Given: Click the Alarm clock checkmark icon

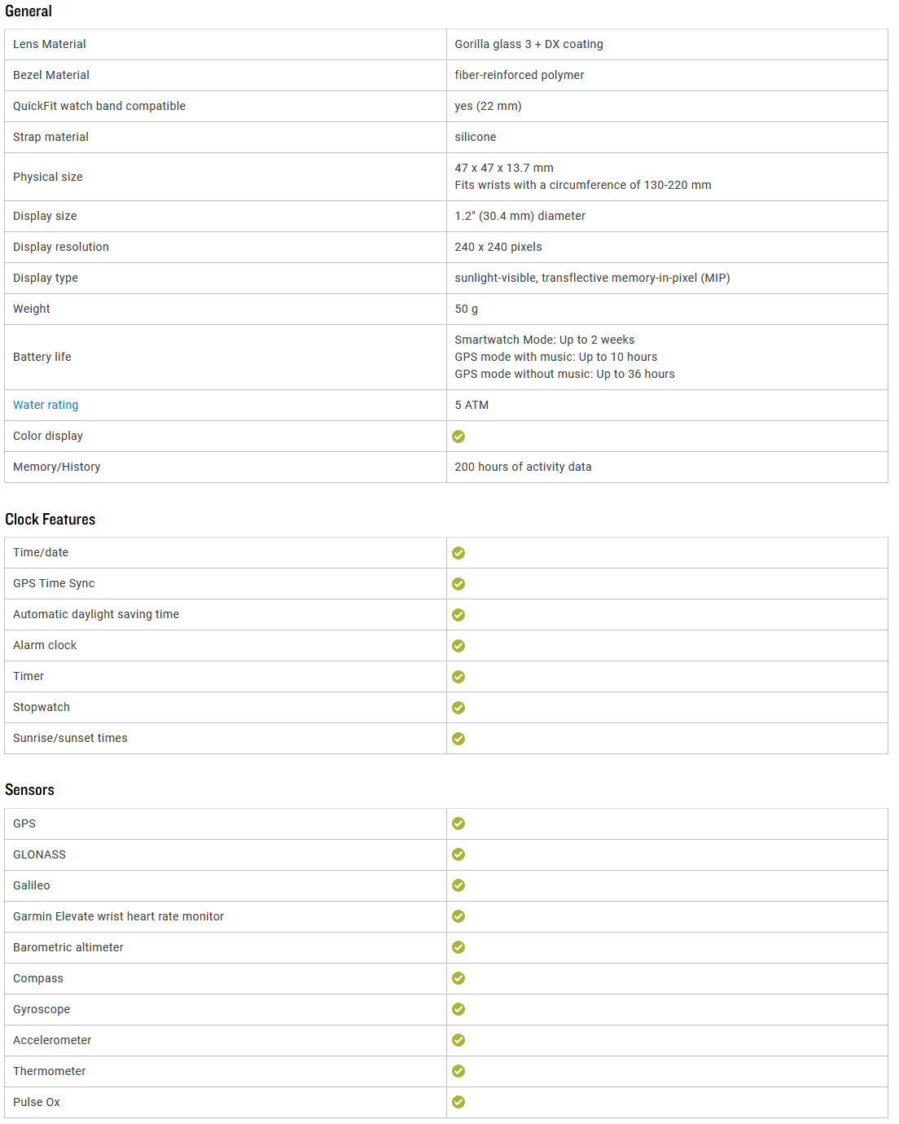Looking at the screenshot, I should pyautogui.click(x=458, y=646).
